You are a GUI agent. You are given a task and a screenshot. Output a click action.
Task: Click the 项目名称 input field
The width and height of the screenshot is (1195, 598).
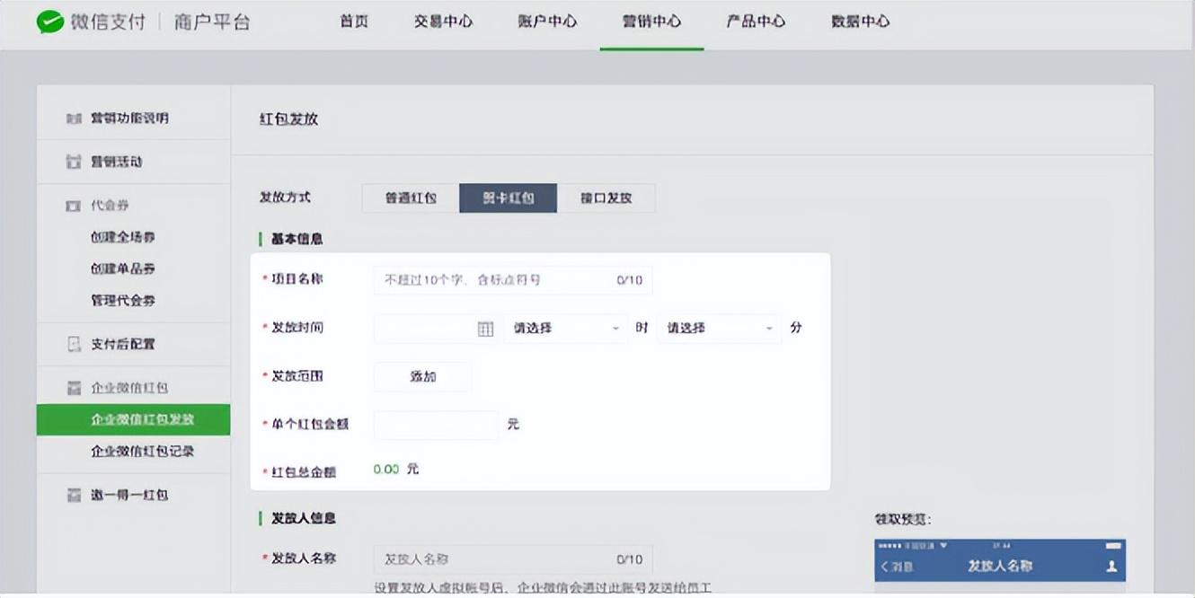click(512, 280)
